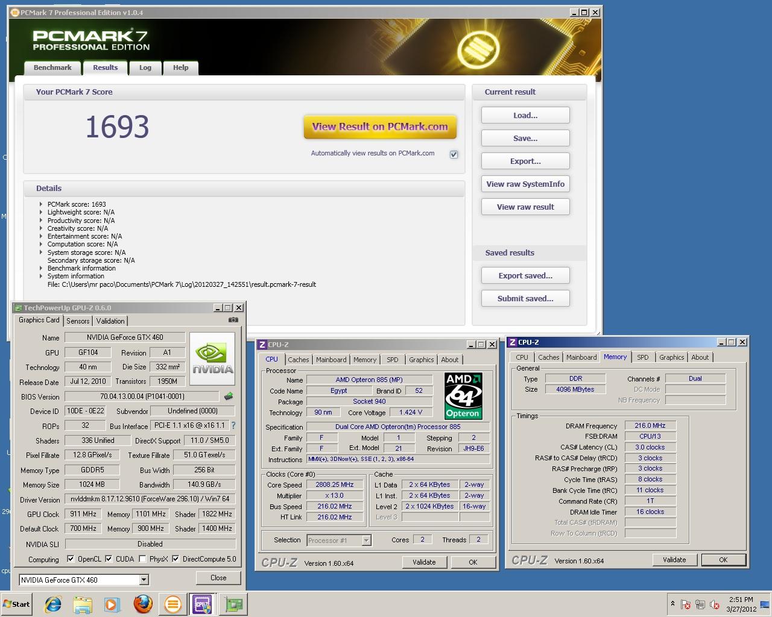The height and width of the screenshot is (617, 772).
Task: Click Export saved... button
Action: coord(525,275)
